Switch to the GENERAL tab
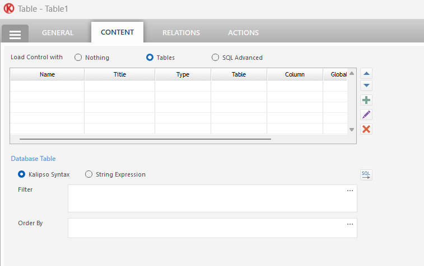Screen dimensions: 424x266 click(x=58, y=33)
